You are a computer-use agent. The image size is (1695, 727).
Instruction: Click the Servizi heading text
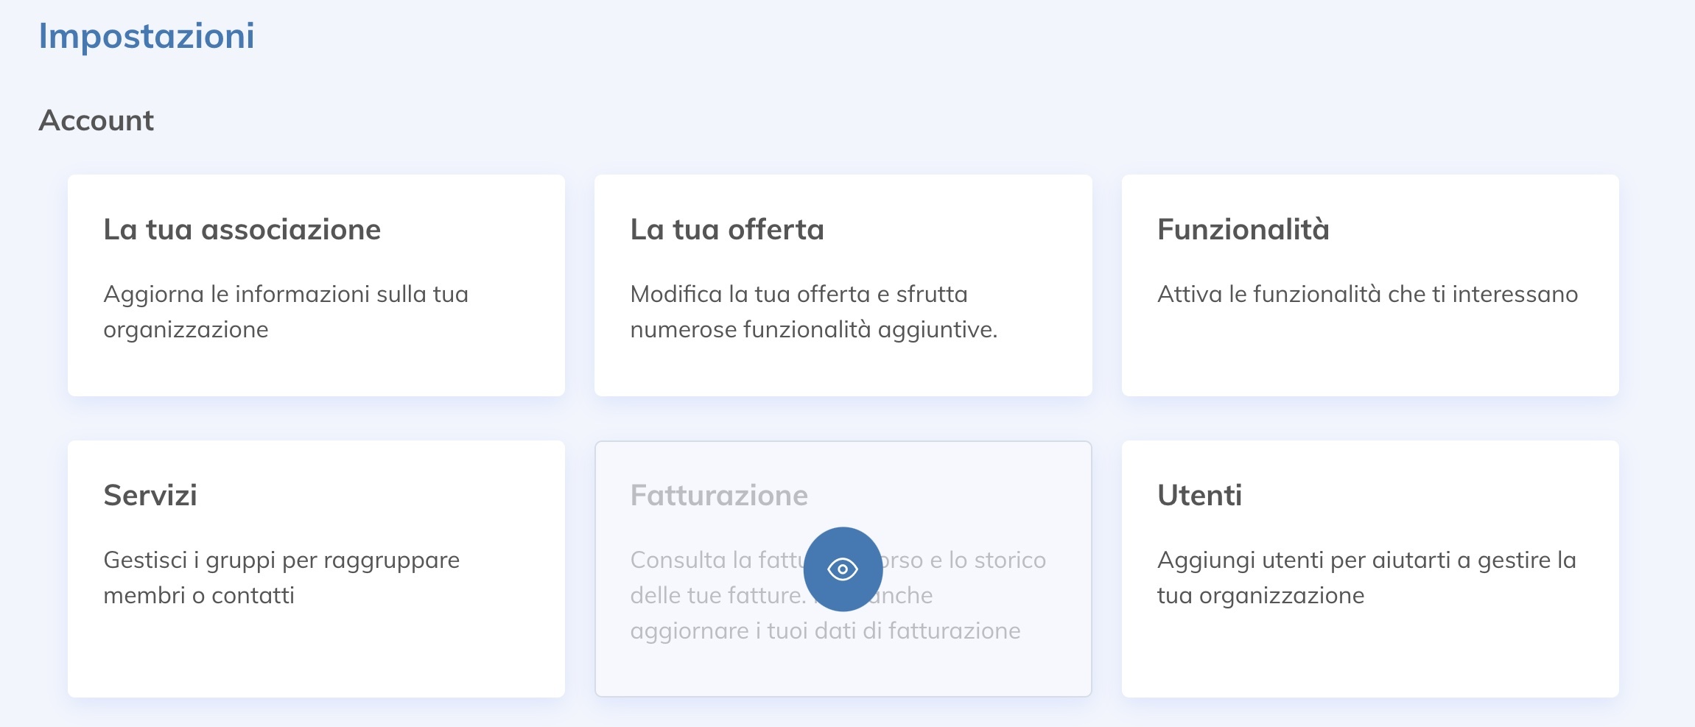click(x=150, y=496)
